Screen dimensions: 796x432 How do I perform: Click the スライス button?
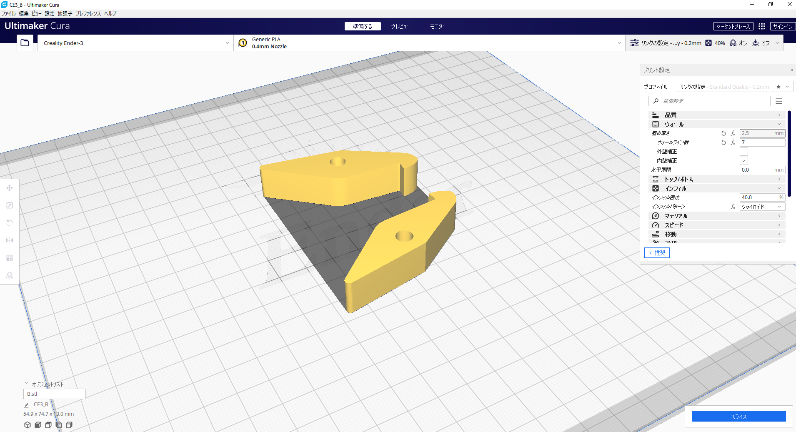coord(738,417)
